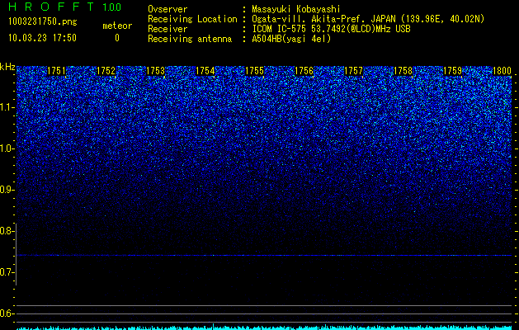Click the 1755 time marker
Viewport: 519px width, 330px height.
[x=254, y=71]
